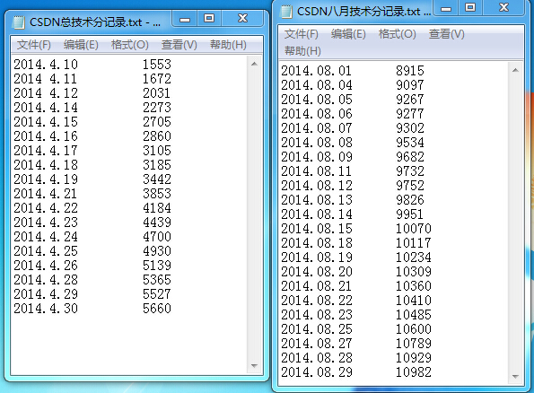Click the date 2014.4.23 in left window
Viewport: 534px width, 393px height.
tap(46, 222)
